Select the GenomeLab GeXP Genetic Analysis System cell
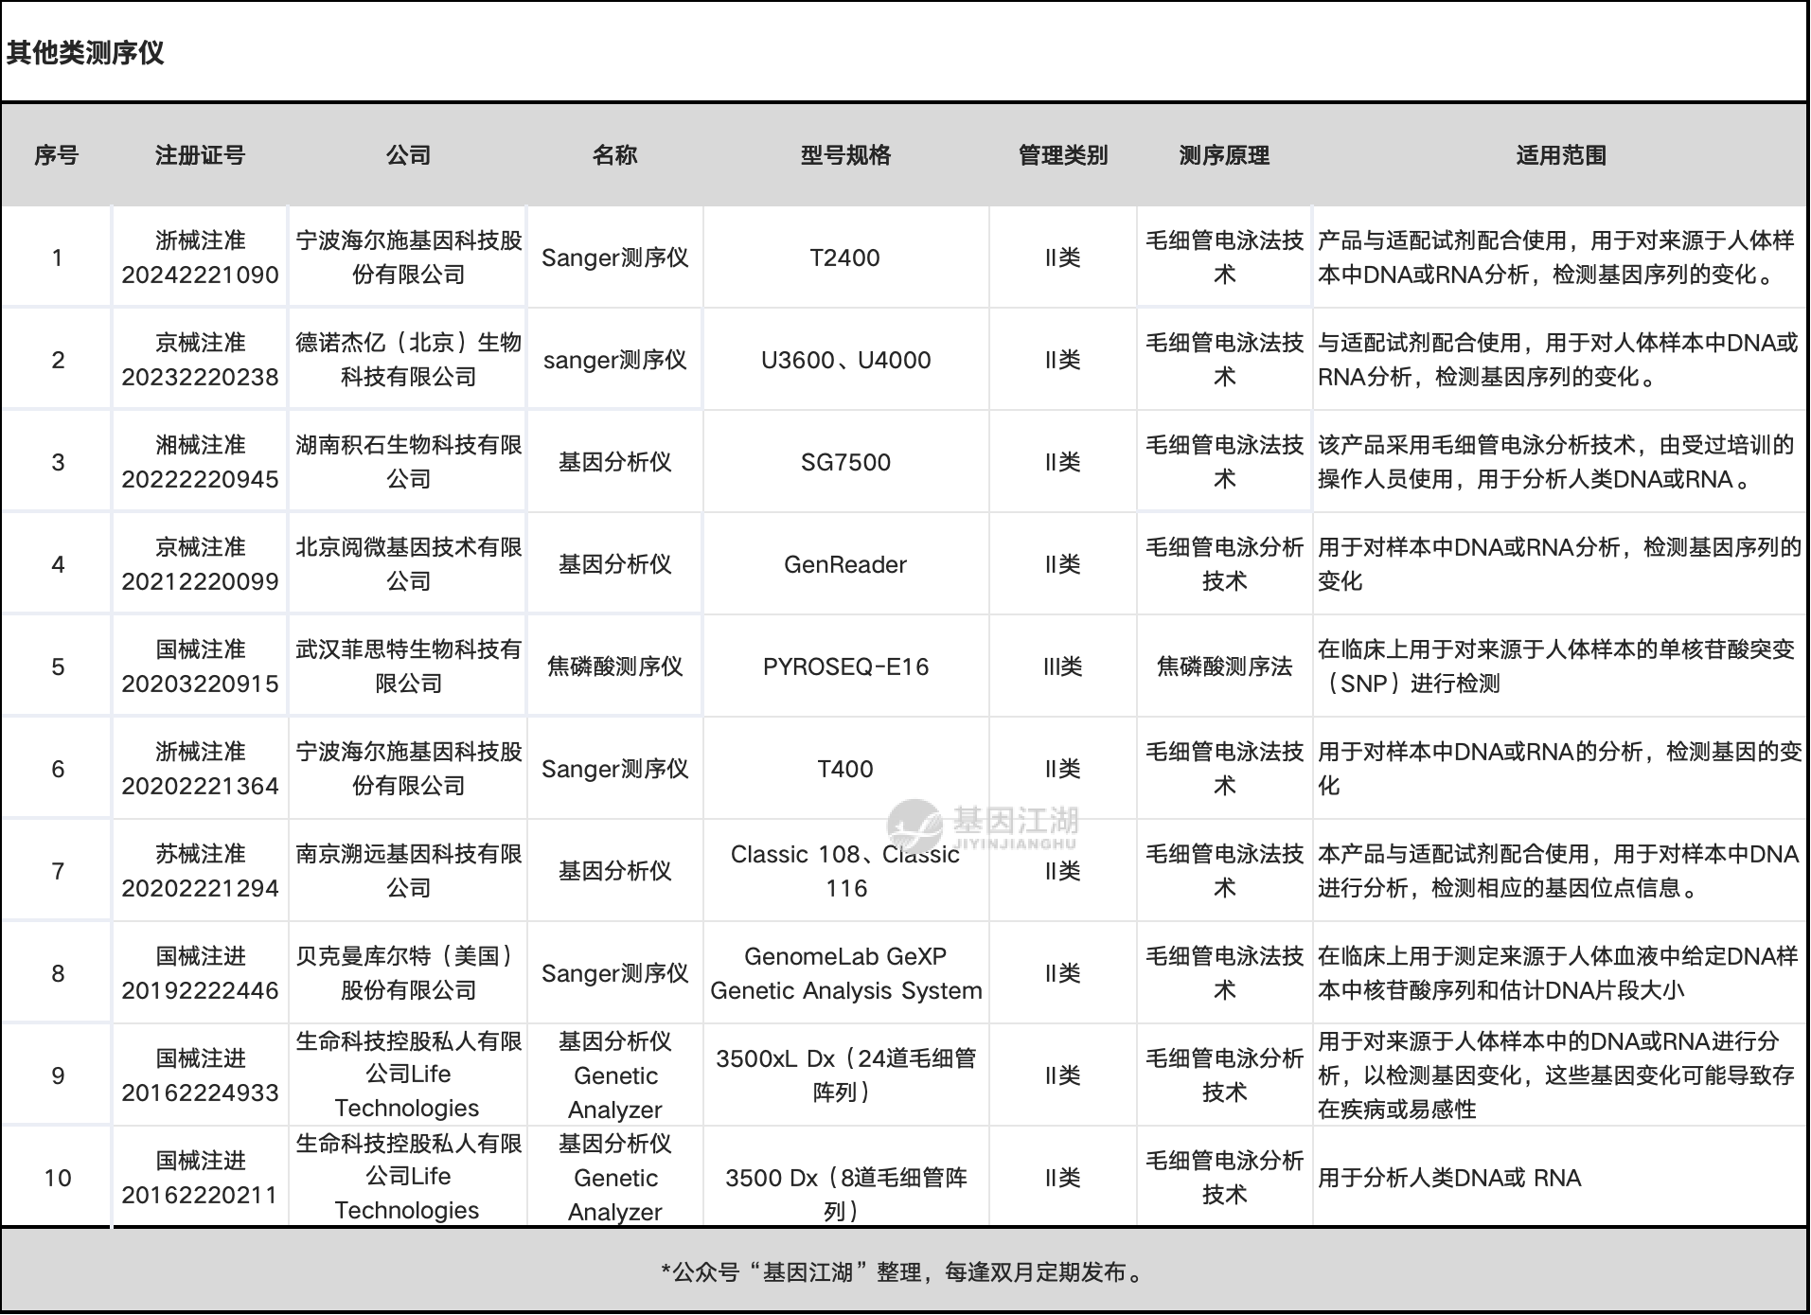Viewport: 1811px width, 1315px height. (845, 973)
